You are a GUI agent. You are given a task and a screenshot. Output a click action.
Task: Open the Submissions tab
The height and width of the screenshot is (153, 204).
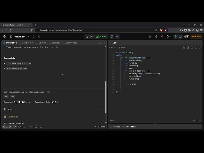coord(70,43)
